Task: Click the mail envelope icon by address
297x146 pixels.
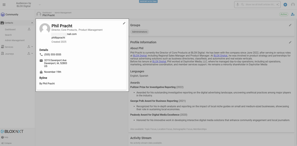Action: (41, 60)
